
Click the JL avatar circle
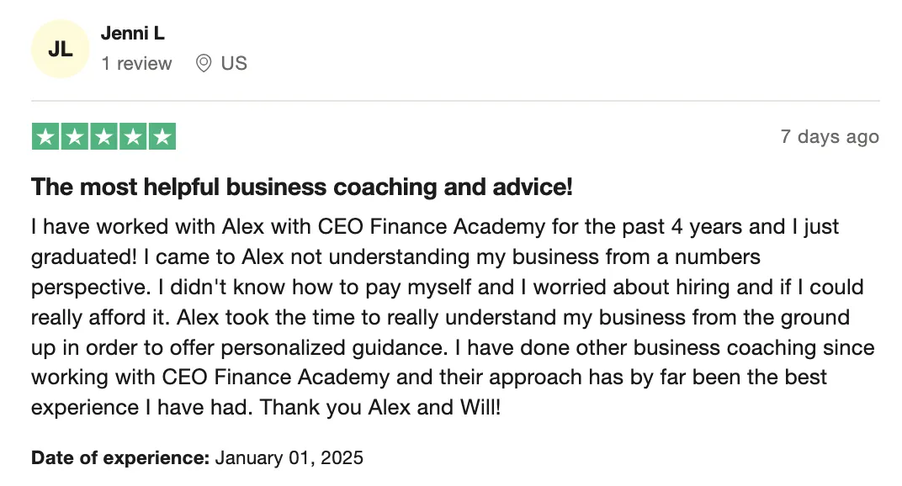61,49
